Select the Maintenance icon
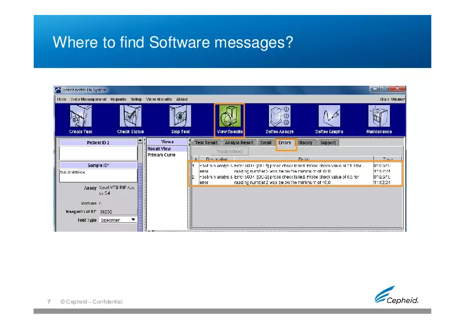The image size is (465, 329). pyautogui.click(x=379, y=117)
